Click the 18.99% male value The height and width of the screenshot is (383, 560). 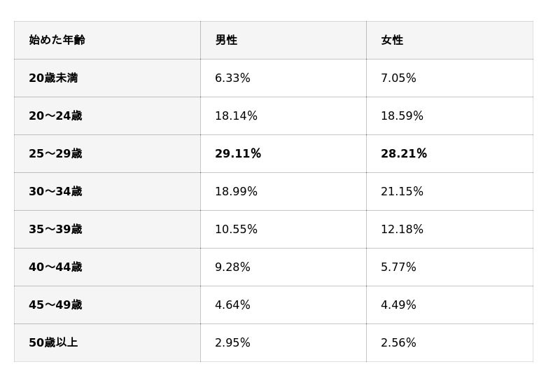click(236, 192)
